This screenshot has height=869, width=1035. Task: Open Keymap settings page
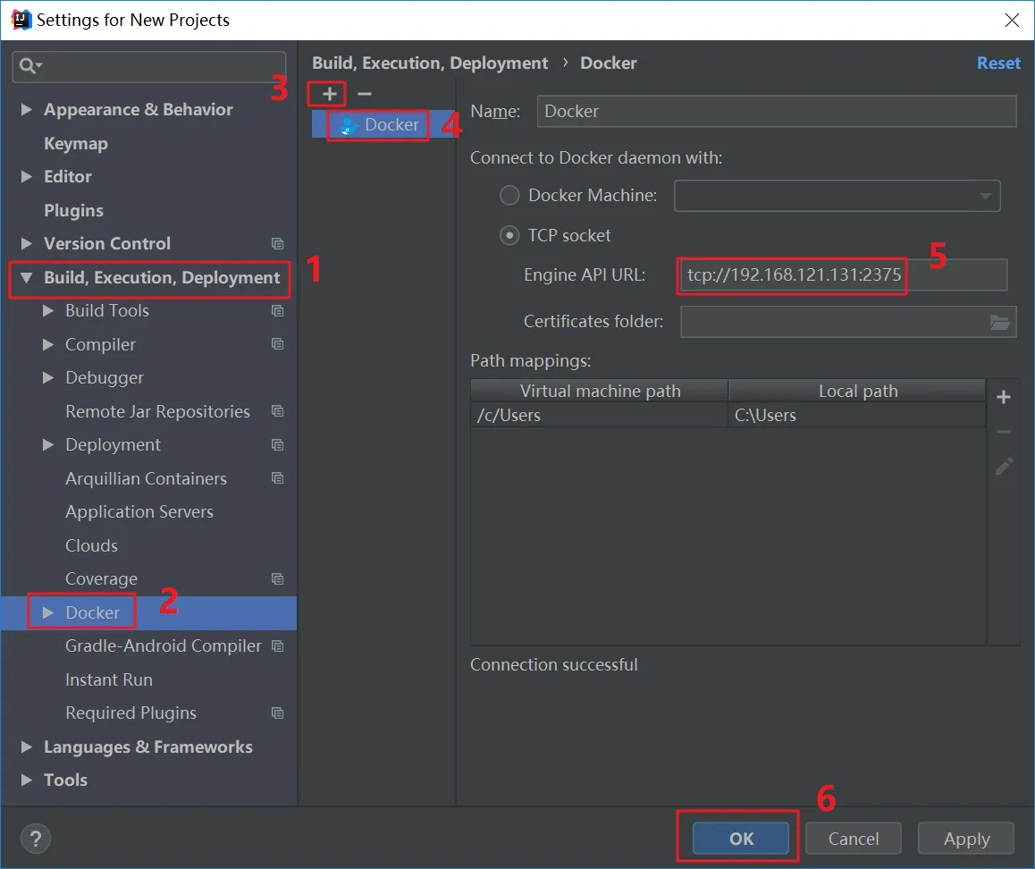(x=76, y=143)
